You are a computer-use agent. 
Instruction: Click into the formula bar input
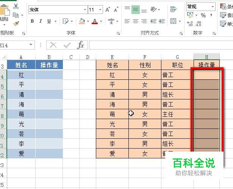tap(161, 45)
